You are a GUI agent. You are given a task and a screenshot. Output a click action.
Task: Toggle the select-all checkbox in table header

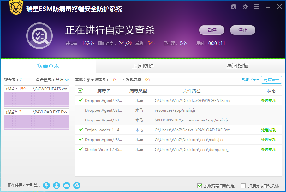pos(80,90)
